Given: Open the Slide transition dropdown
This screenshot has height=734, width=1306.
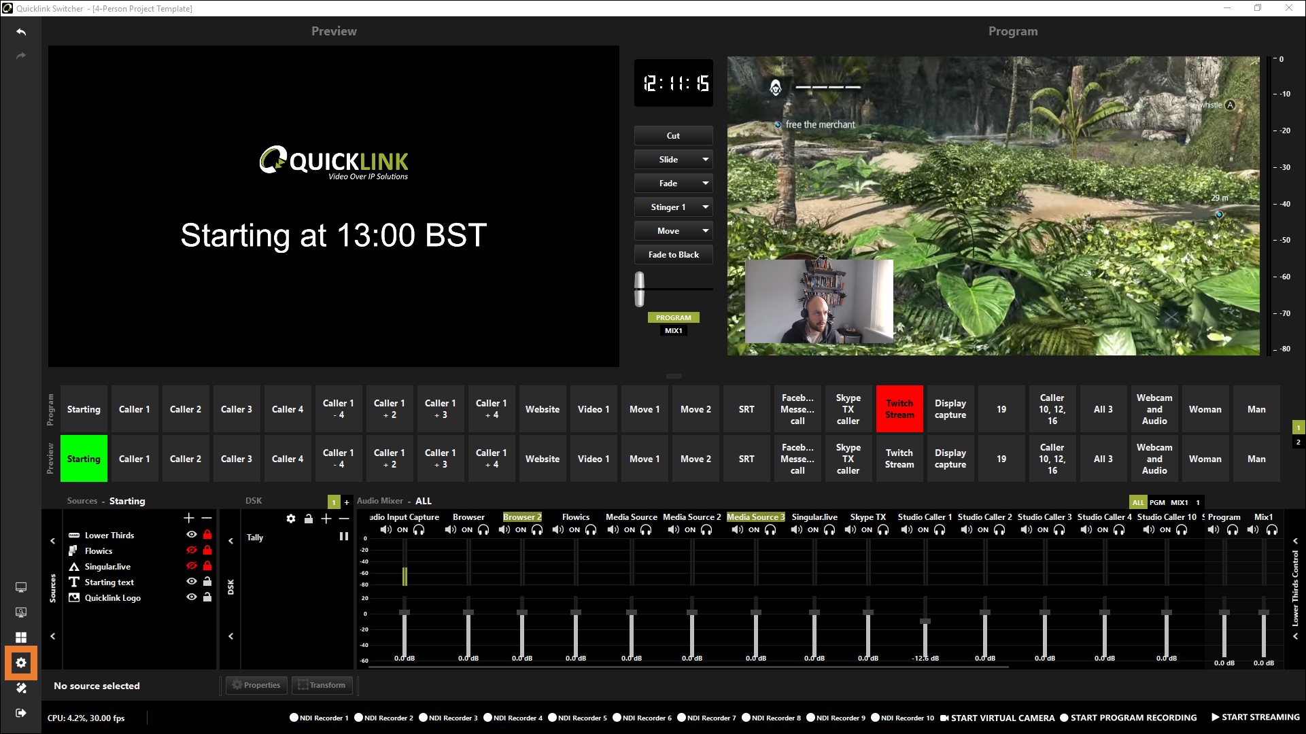Looking at the screenshot, I should (706, 160).
